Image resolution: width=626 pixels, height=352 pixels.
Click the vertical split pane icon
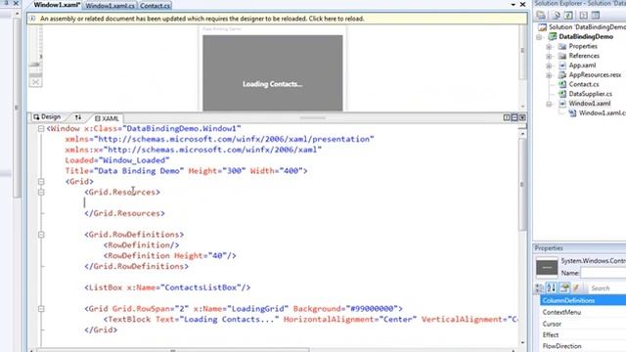tap(507, 117)
